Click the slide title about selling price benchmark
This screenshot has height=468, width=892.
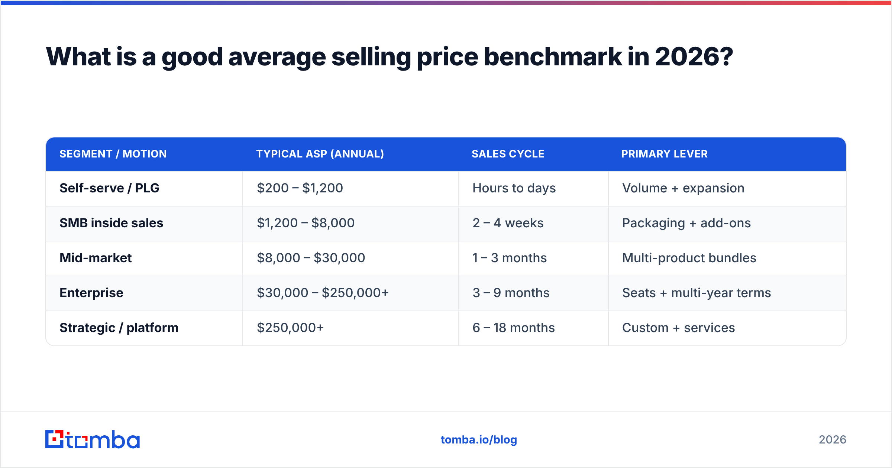(x=389, y=57)
